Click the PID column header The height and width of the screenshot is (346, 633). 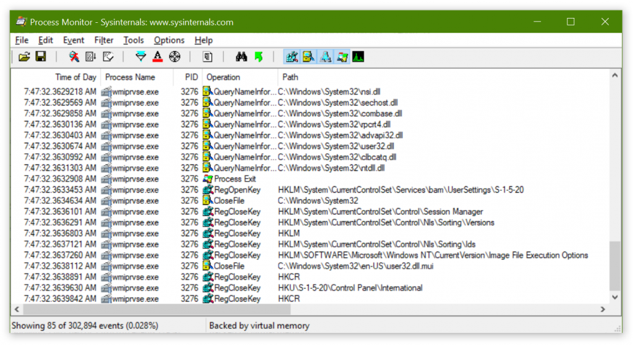[x=188, y=77]
